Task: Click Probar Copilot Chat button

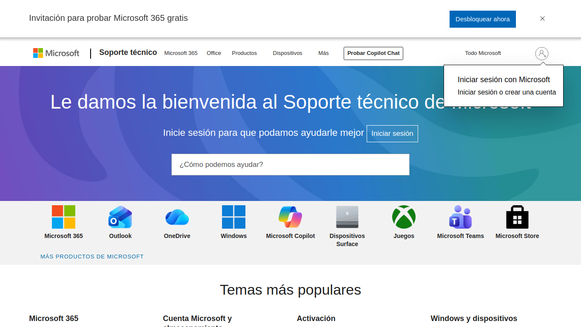Action: [373, 53]
